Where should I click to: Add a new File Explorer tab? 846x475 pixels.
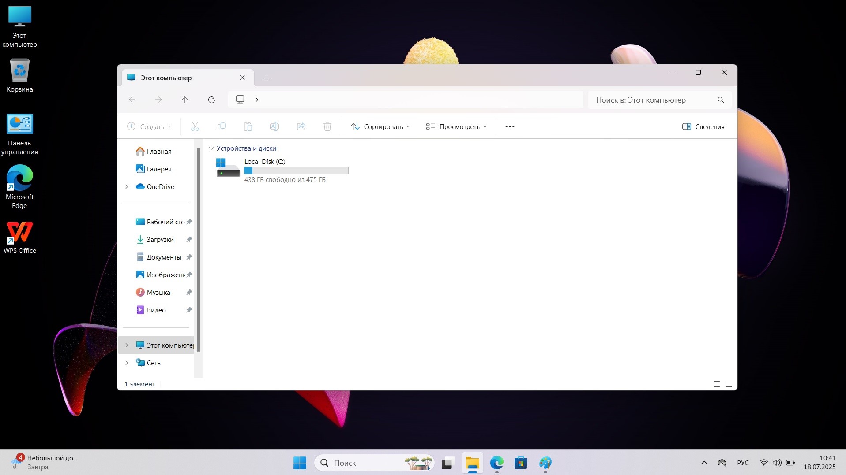coord(267,78)
